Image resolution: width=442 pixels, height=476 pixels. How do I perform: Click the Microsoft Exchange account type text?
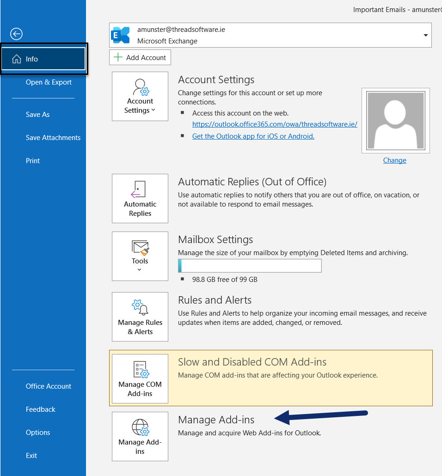pos(167,41)
